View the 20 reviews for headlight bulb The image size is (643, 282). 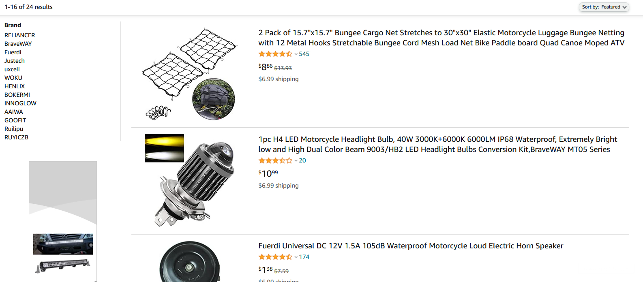coord(302,160)
